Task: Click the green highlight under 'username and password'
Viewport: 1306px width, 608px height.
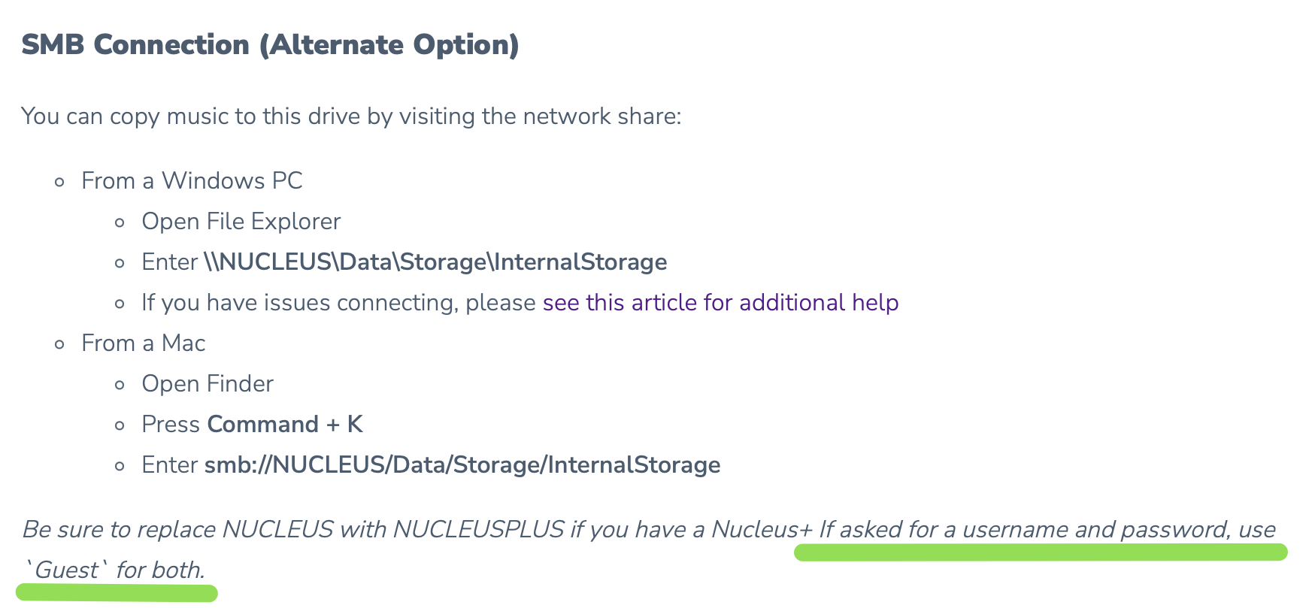Action: (1041, 553)
